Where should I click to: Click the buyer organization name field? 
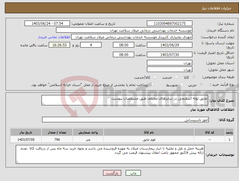click(124, 30)
